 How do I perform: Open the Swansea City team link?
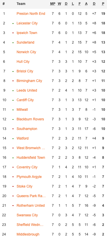pyautogui.click(x=27, y=215)
